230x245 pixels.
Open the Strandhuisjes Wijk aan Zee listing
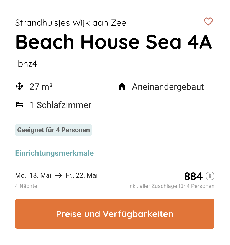tap(70, 23)
